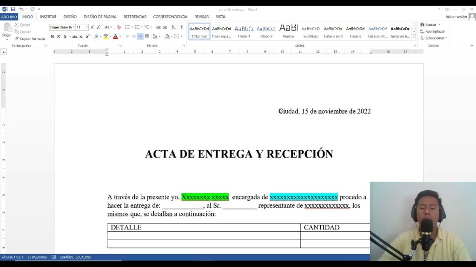The height and width of the screenshot is (267, 476).
Task: Toggle italic formatting (K) button
Action: tap(59, 36)
